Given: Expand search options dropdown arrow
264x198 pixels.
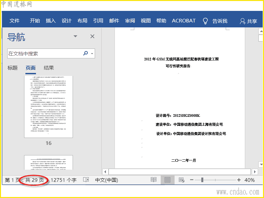Looking at the screenshot, I should [92, 54].
